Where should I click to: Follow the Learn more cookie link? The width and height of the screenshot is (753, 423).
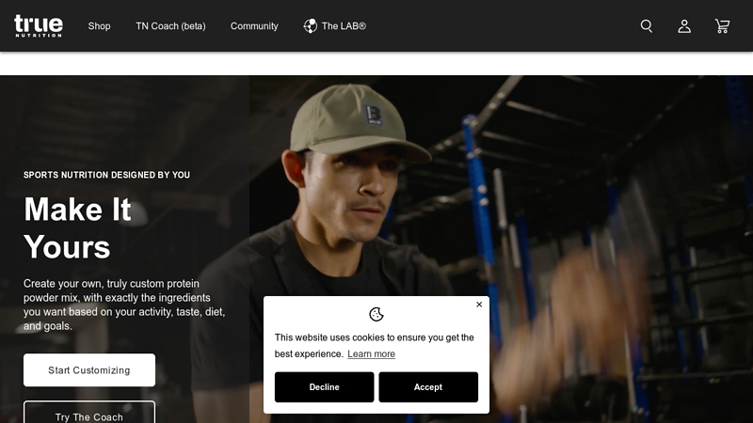pyautogui.click(x=371, y=354)
